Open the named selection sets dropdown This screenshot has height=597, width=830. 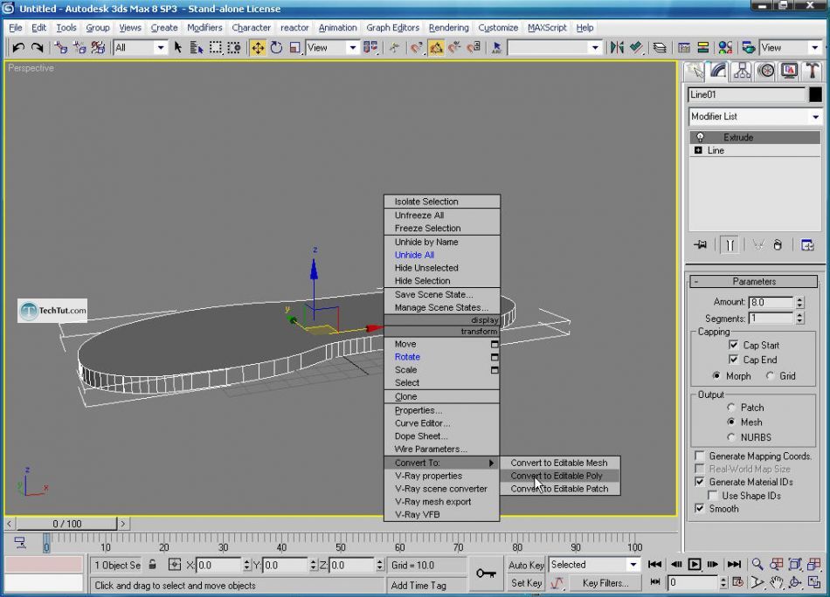click(x=554, y=48)
